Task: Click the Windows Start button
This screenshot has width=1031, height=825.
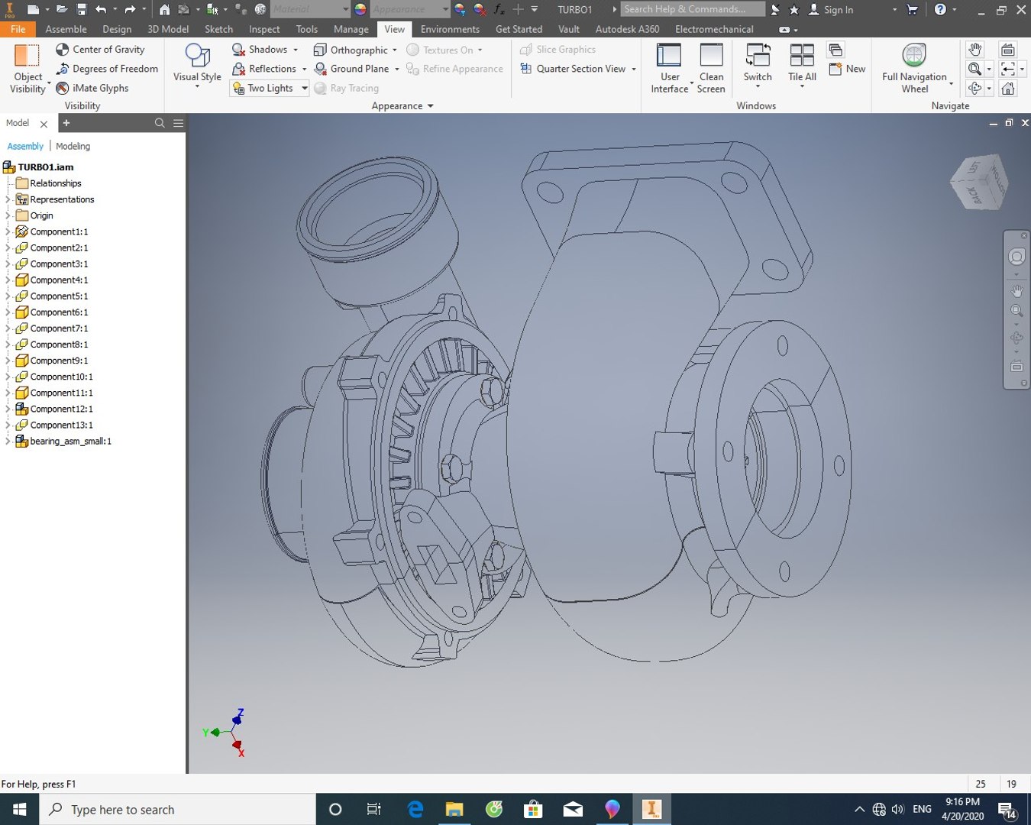Action: pyautogui.click(x=20, y=809)
